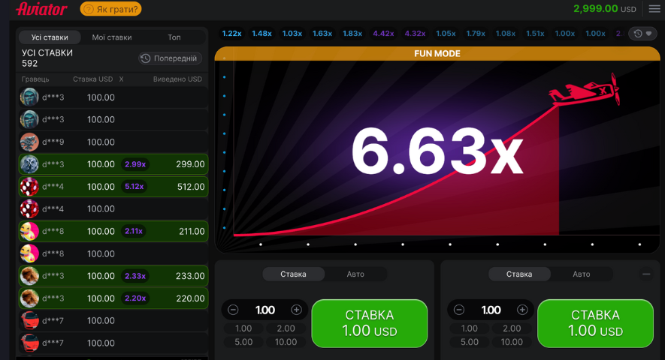Viewport: 665px width, 360px height.
Task: Click minus icon in left bet panel
Action: point(233,310)
